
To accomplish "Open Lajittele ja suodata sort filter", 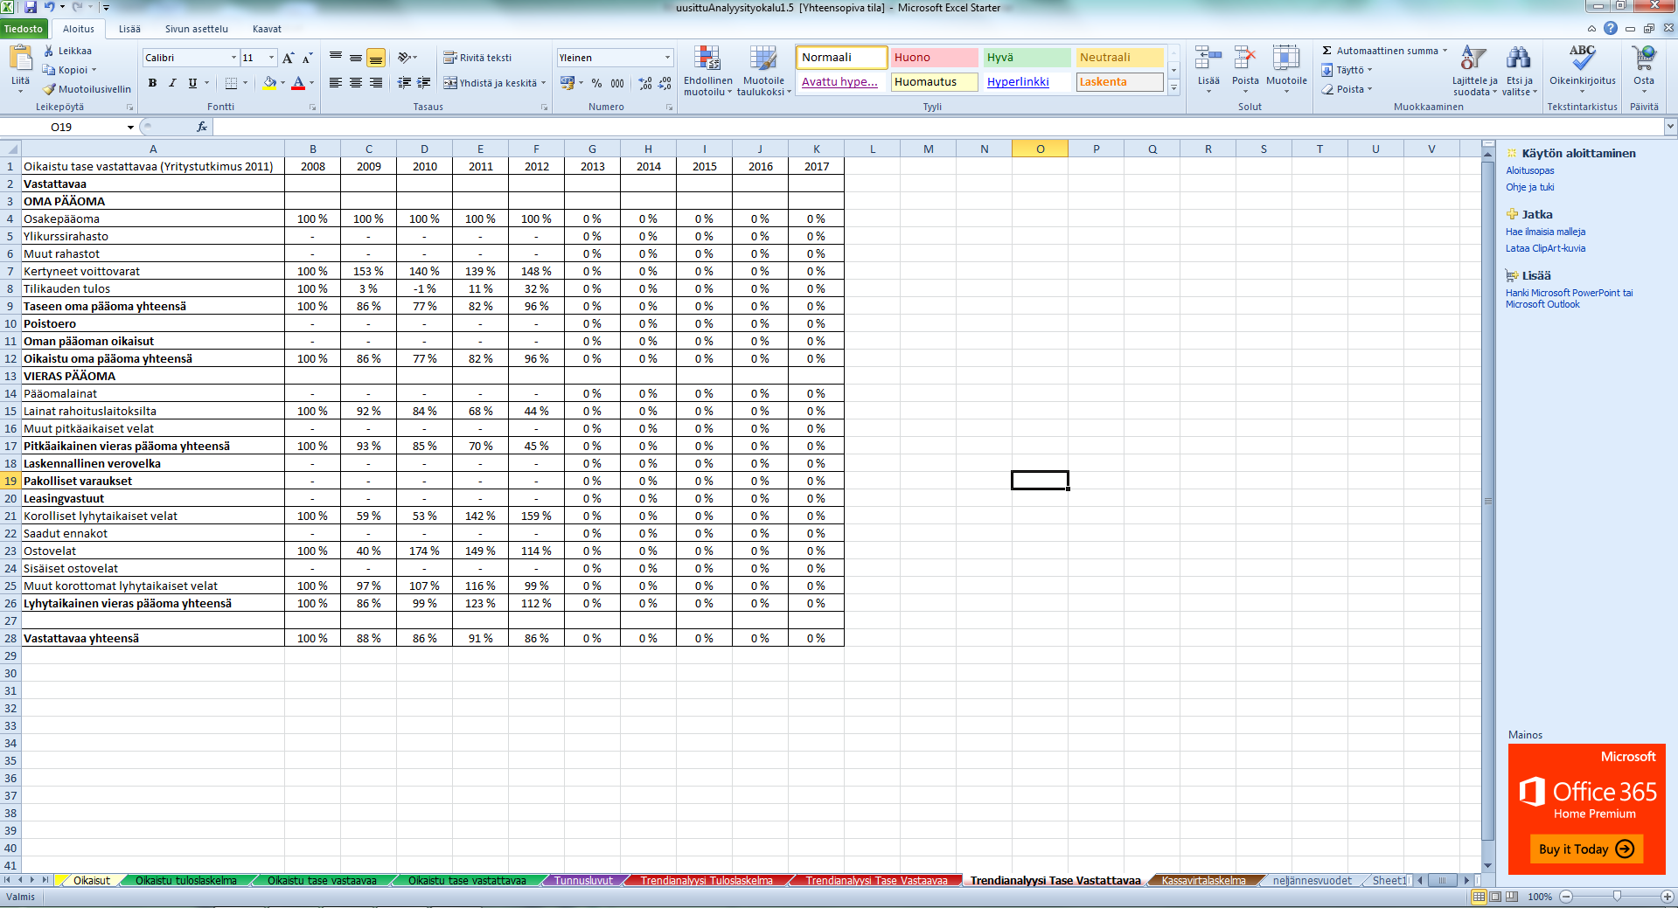I will click(1474, 71).
